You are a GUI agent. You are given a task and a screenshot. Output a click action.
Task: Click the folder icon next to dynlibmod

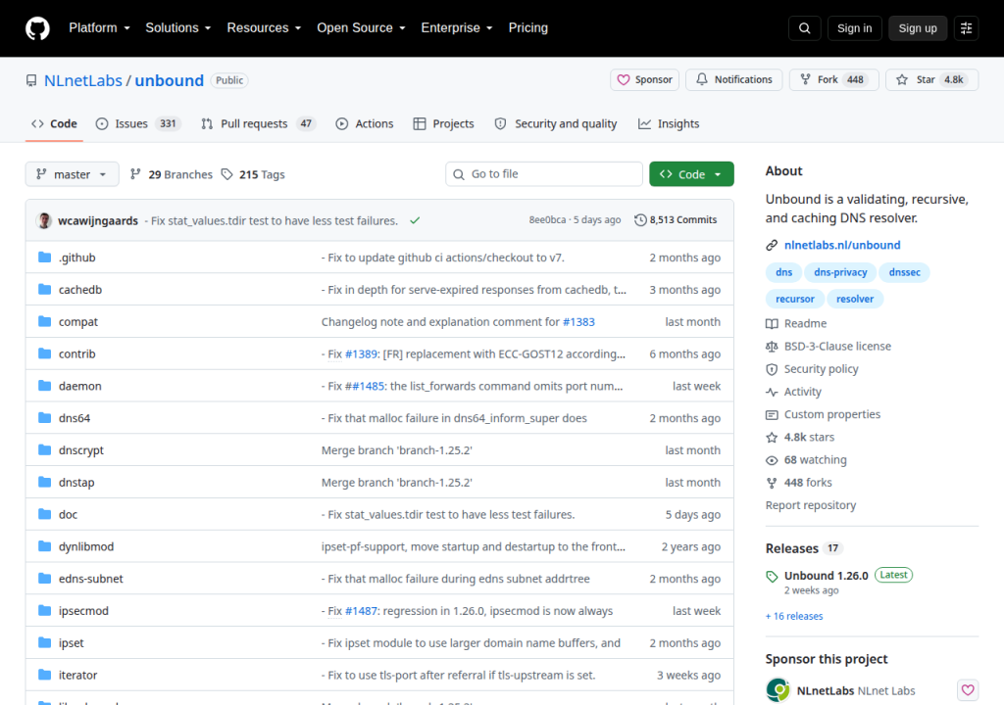click(44, 546)
